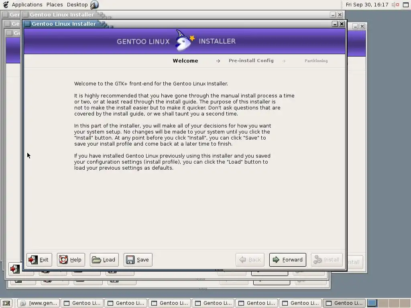Viewport: 411px width, 308px height.
Task: Select the Welcome step in the breadcrumb
Action: pyautogui.click(x=185, y=61)
